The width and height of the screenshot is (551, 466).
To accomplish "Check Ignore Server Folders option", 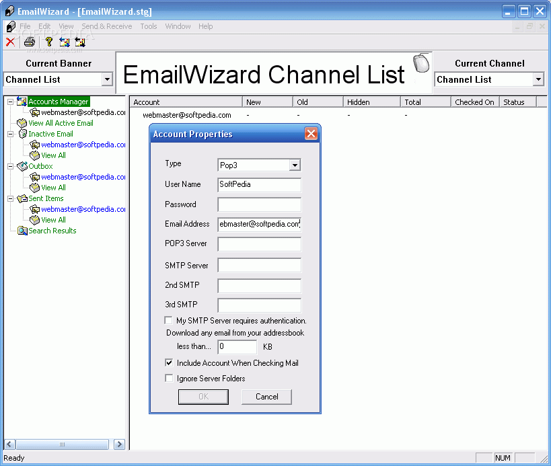I will pos(169,378).
